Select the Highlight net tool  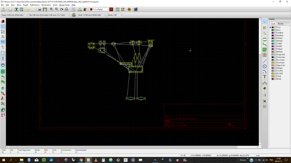[x=265, y=28]
